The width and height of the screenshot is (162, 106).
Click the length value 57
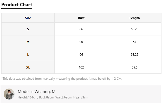pos(135,42)
